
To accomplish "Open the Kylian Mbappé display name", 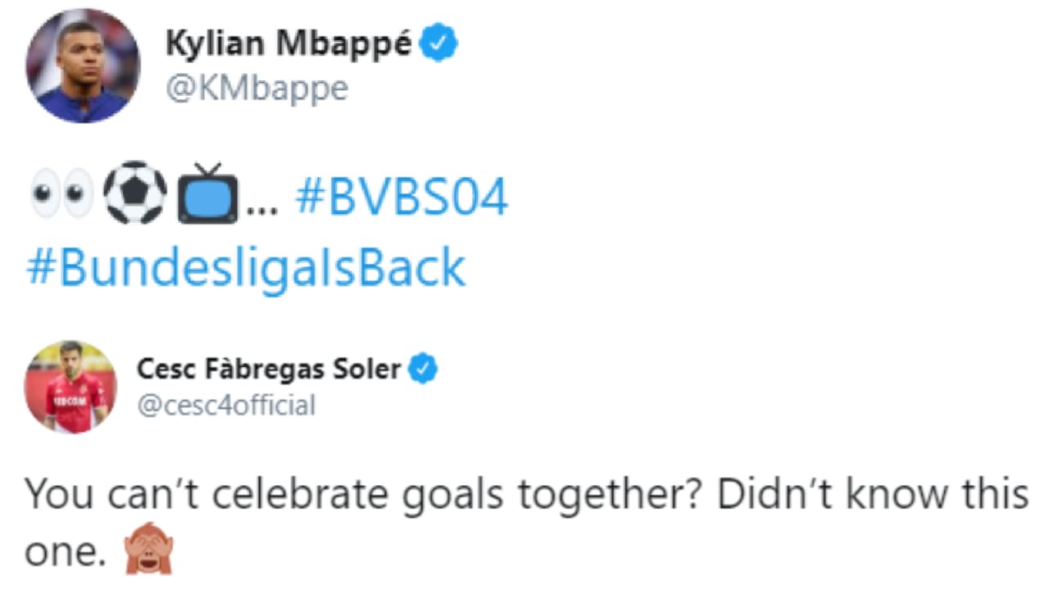I will 288,44.
